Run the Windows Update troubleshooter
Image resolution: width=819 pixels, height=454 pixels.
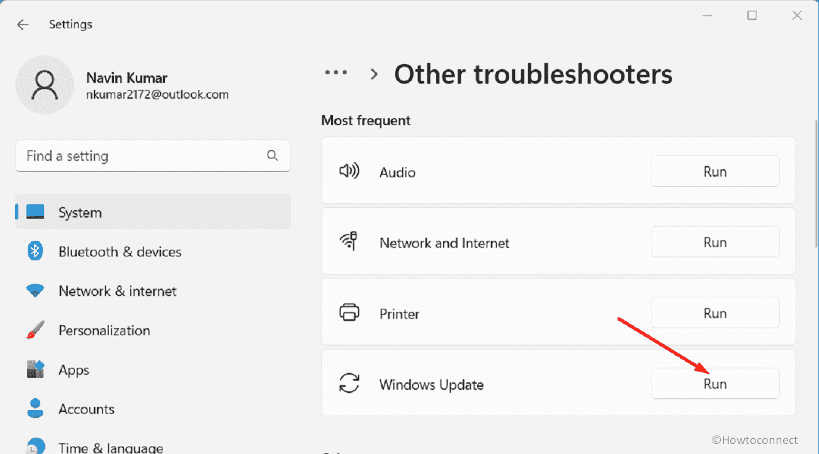(715, 383)
